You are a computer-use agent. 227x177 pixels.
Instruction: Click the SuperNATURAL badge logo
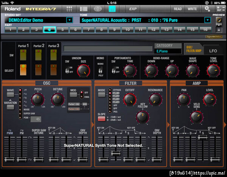[x=214, y=37]
